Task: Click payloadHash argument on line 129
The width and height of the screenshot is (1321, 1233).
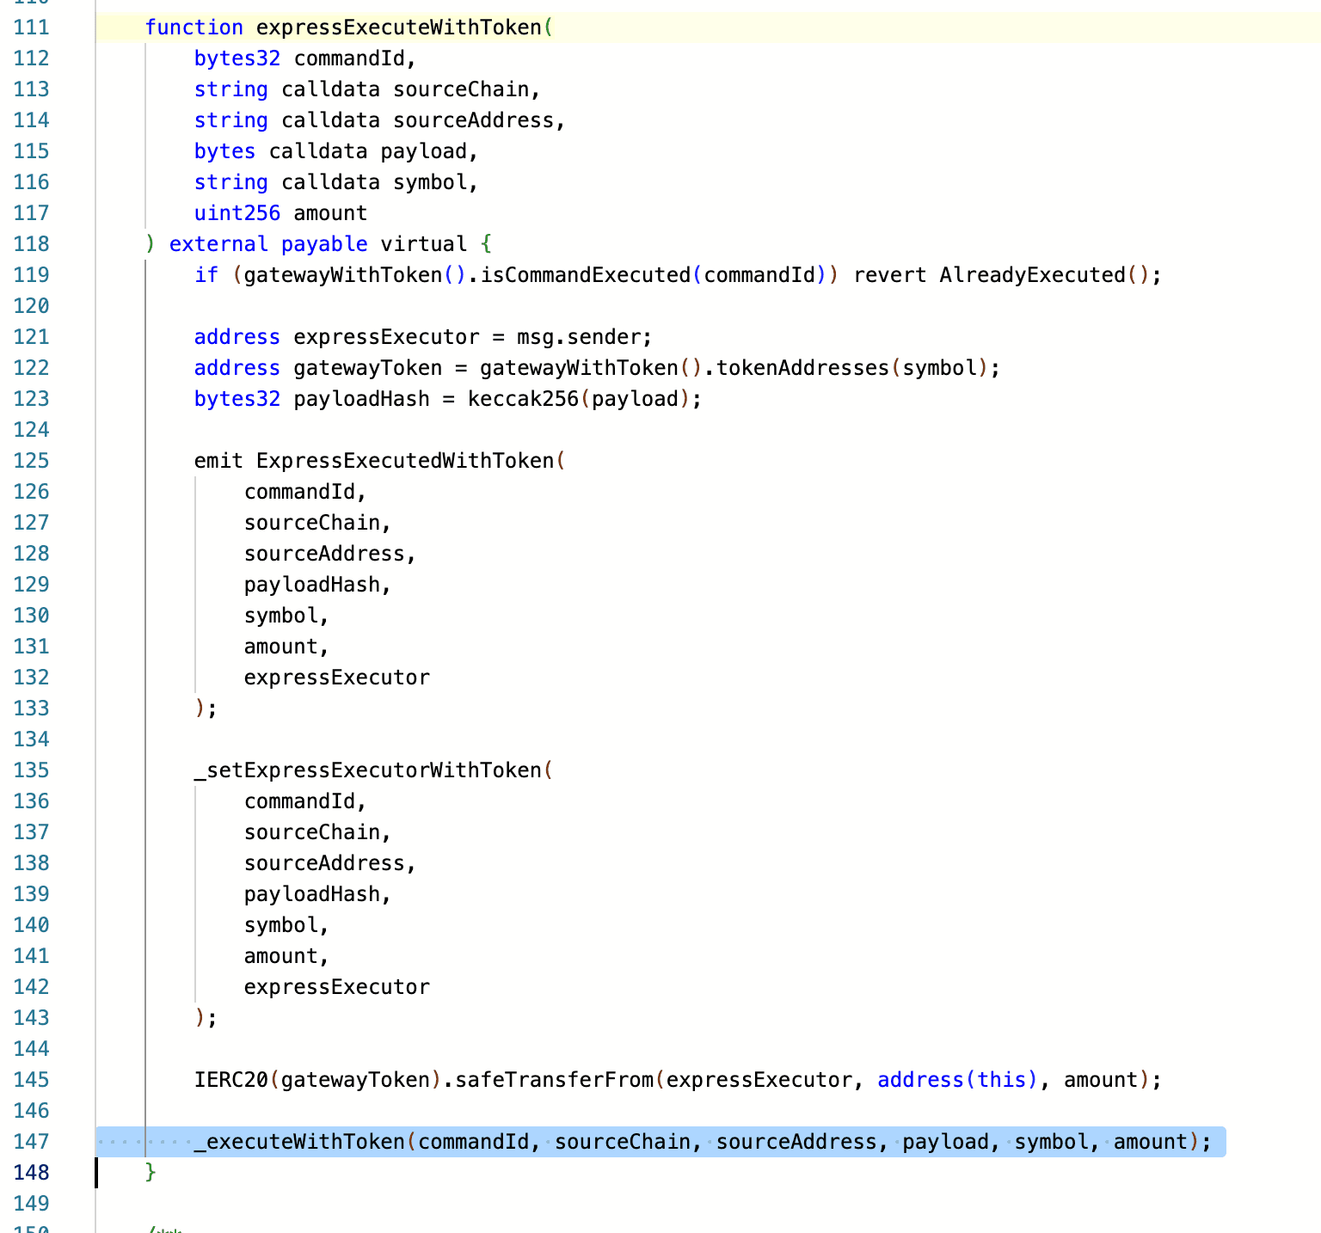Action: coord(312,585)
